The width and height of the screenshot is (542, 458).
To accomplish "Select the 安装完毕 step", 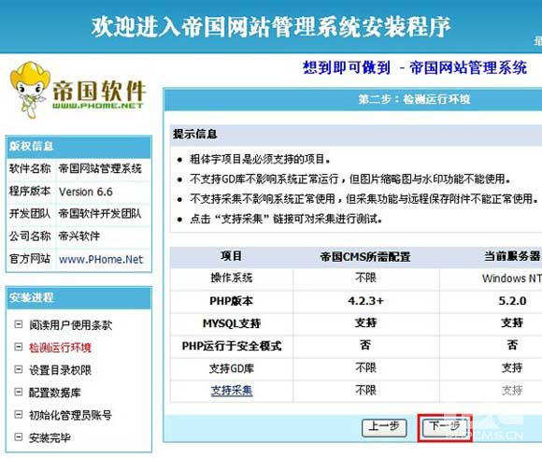I will (50, 437).
